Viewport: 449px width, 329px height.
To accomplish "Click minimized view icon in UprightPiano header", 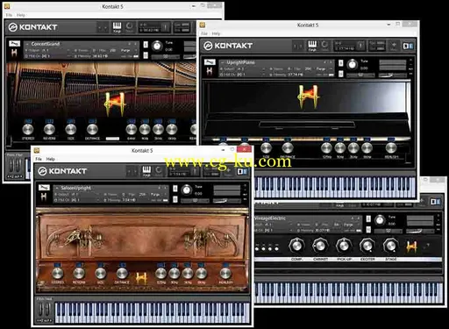I will click(408, 46).
